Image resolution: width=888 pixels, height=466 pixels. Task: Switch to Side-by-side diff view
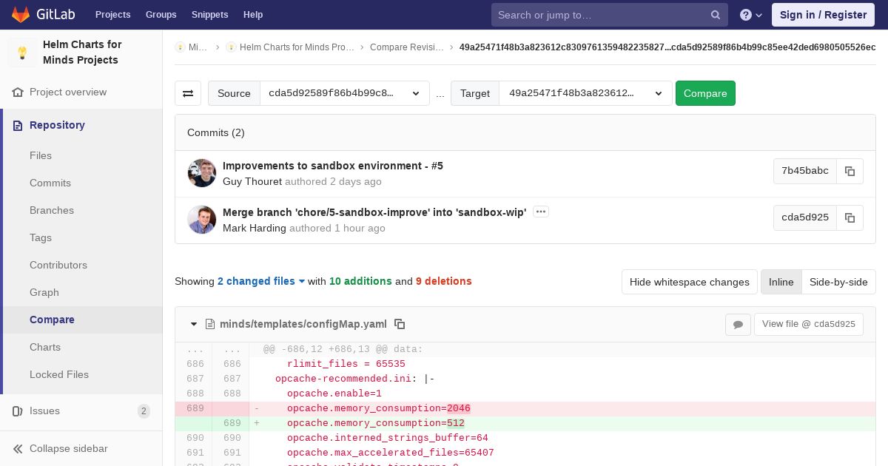[x=838, y=282]
